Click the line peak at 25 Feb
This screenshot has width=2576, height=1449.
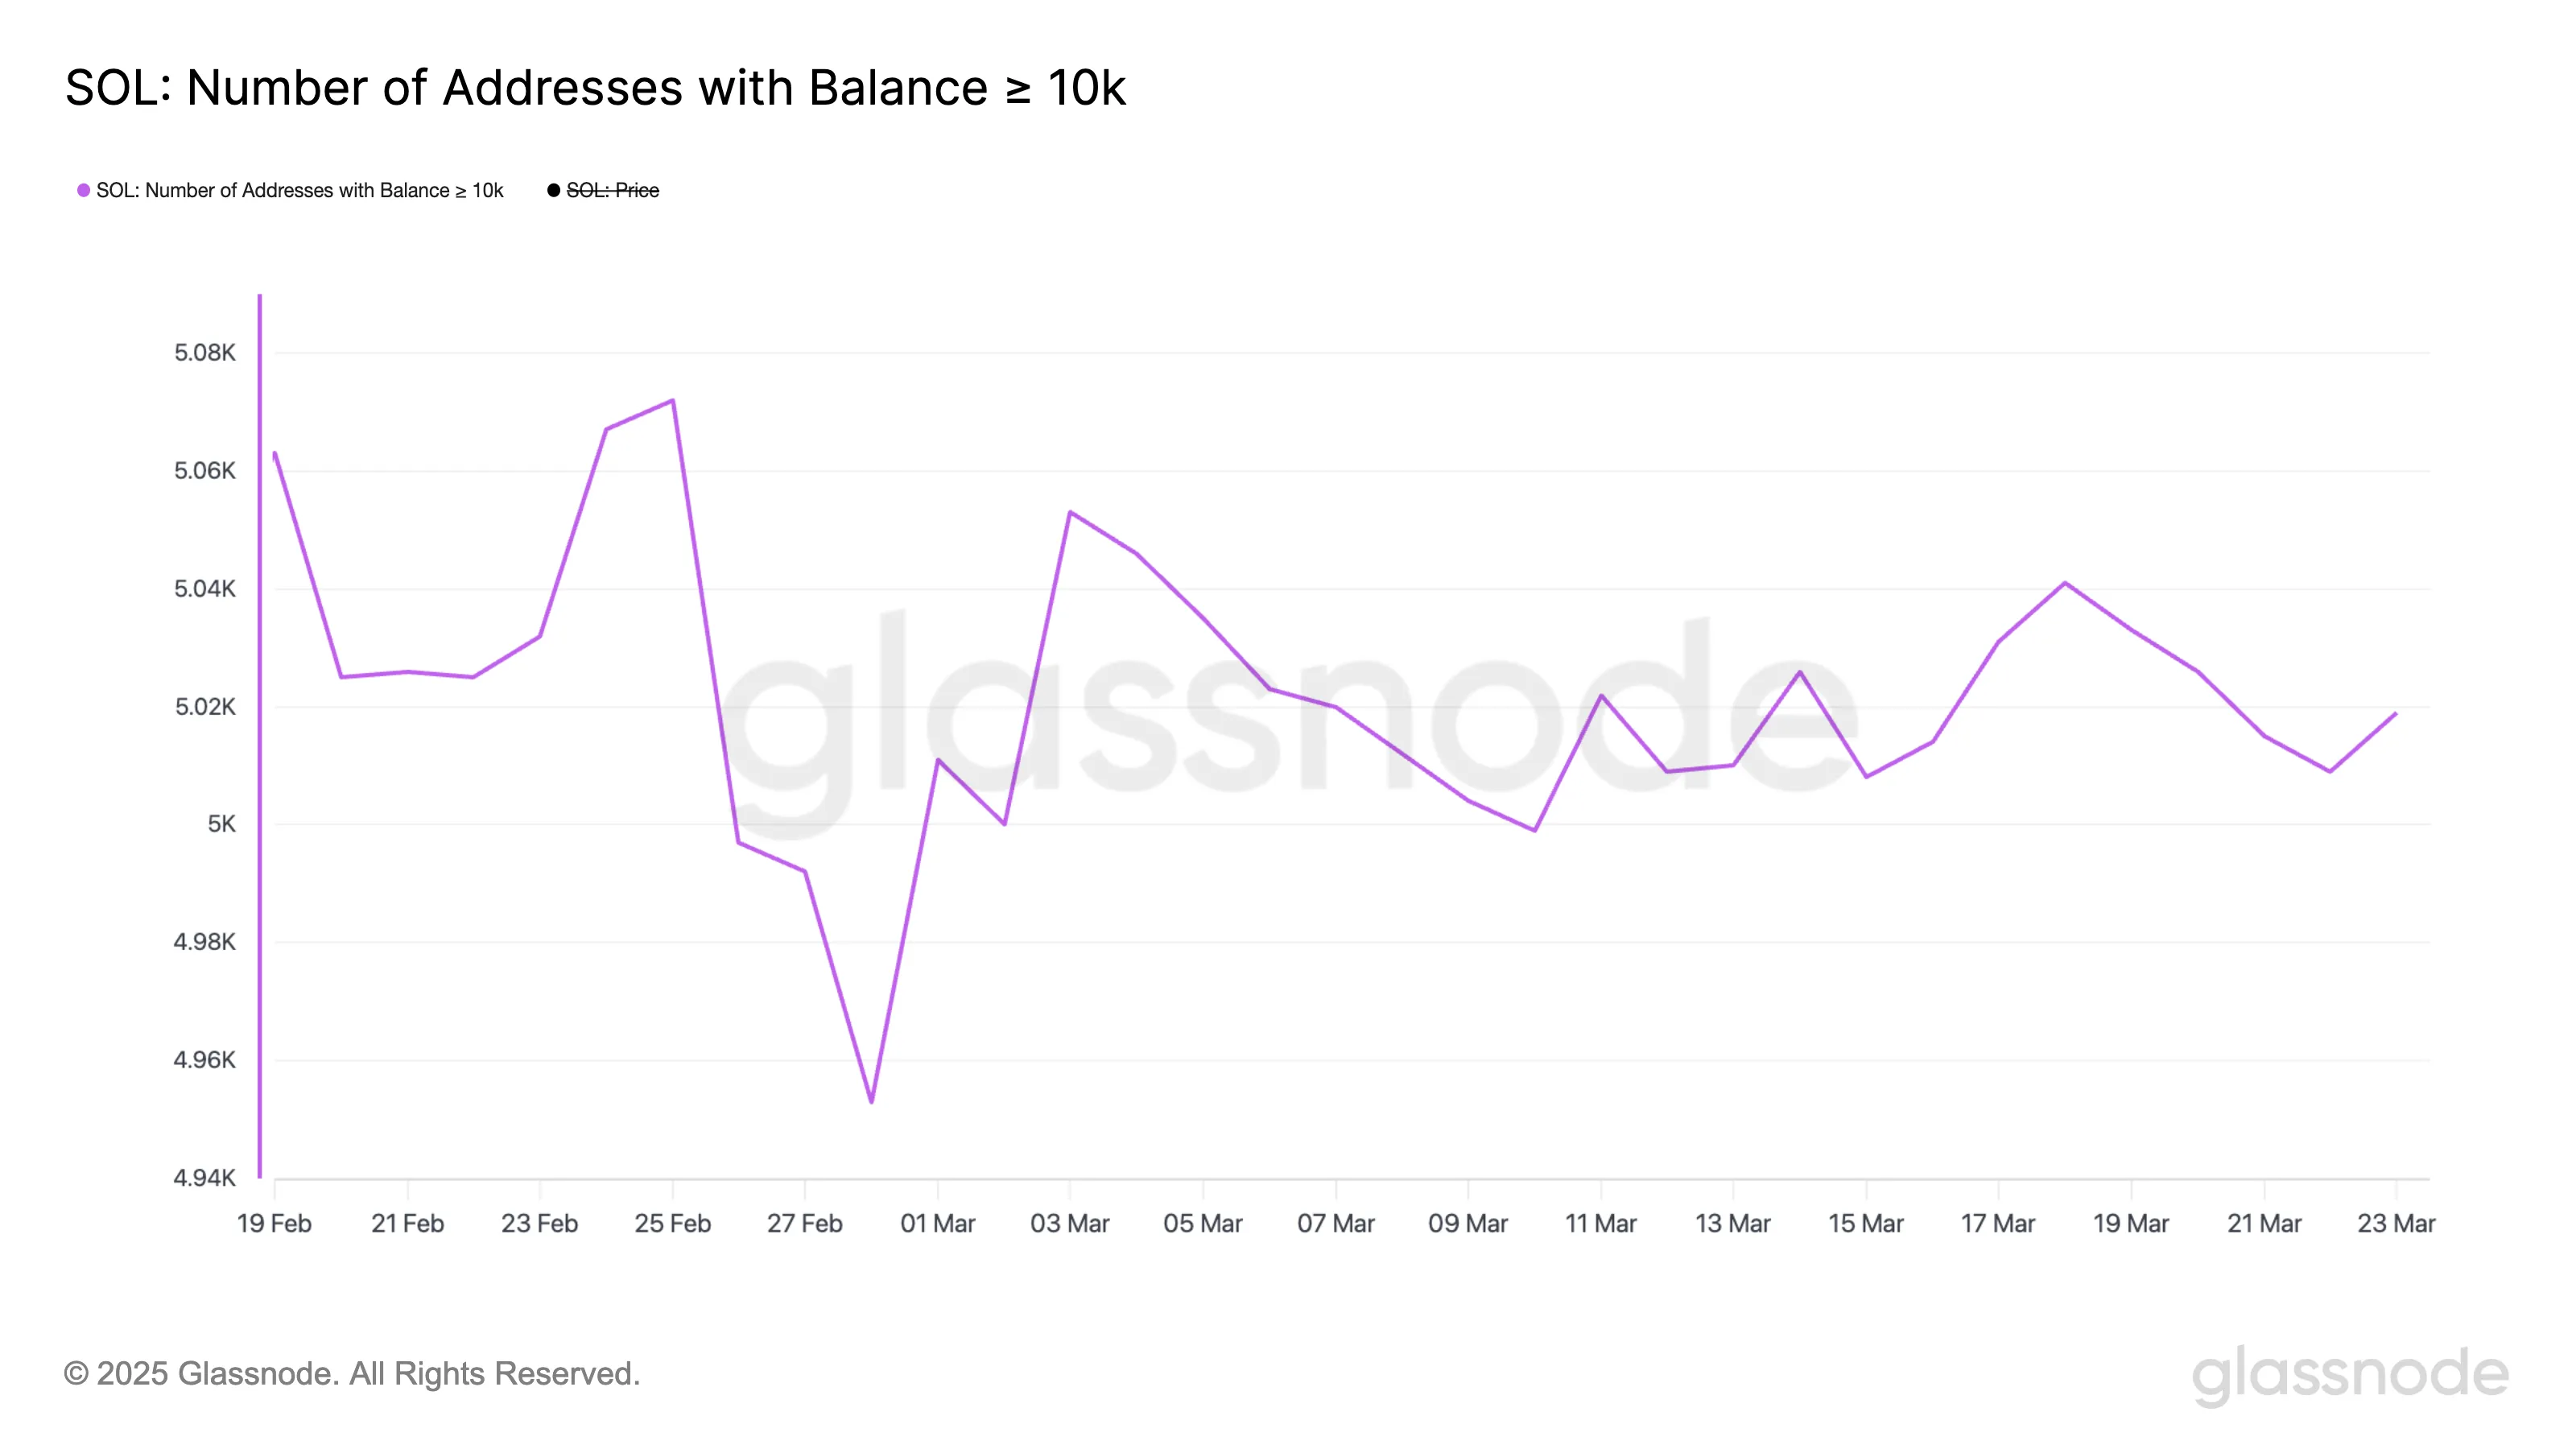[672, 400]
